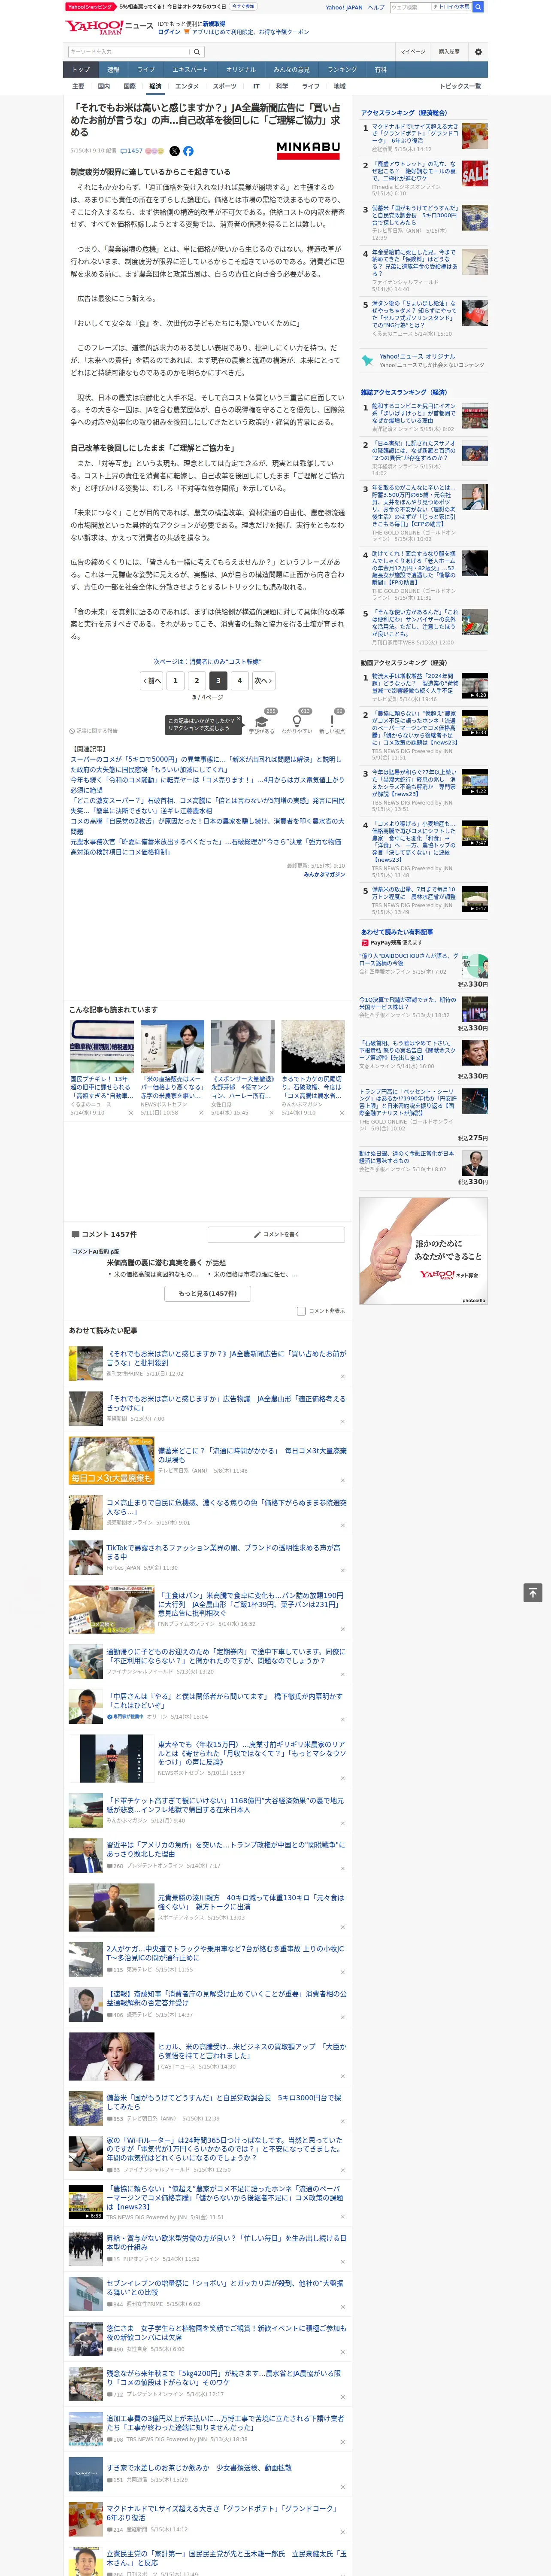The image size is (551, 2576).
Task: Click the ログイン link
Action: [x=169, y=32]
